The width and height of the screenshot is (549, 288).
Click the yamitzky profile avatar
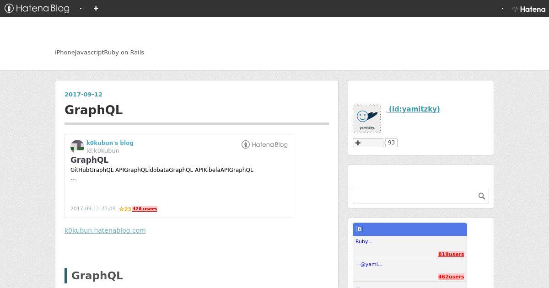point(367,118)
